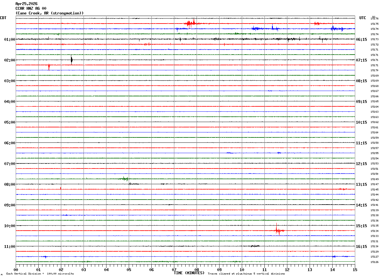Select the 15:15 UTC time label
The image size is (380, 278).
pos(361,226)
